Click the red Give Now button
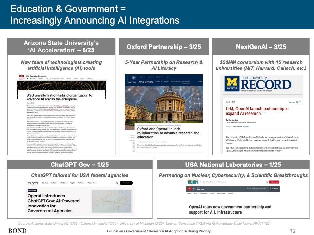The image size is (314, 235). 274,182
